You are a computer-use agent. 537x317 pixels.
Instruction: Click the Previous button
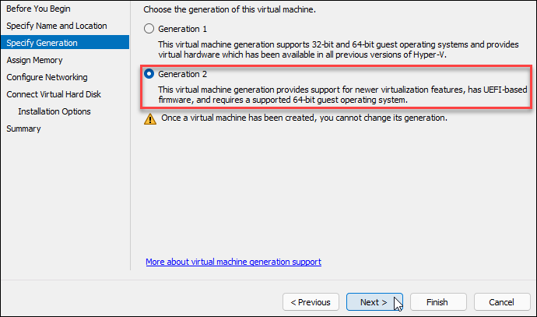pyautogui.click(x=311, y=302)
